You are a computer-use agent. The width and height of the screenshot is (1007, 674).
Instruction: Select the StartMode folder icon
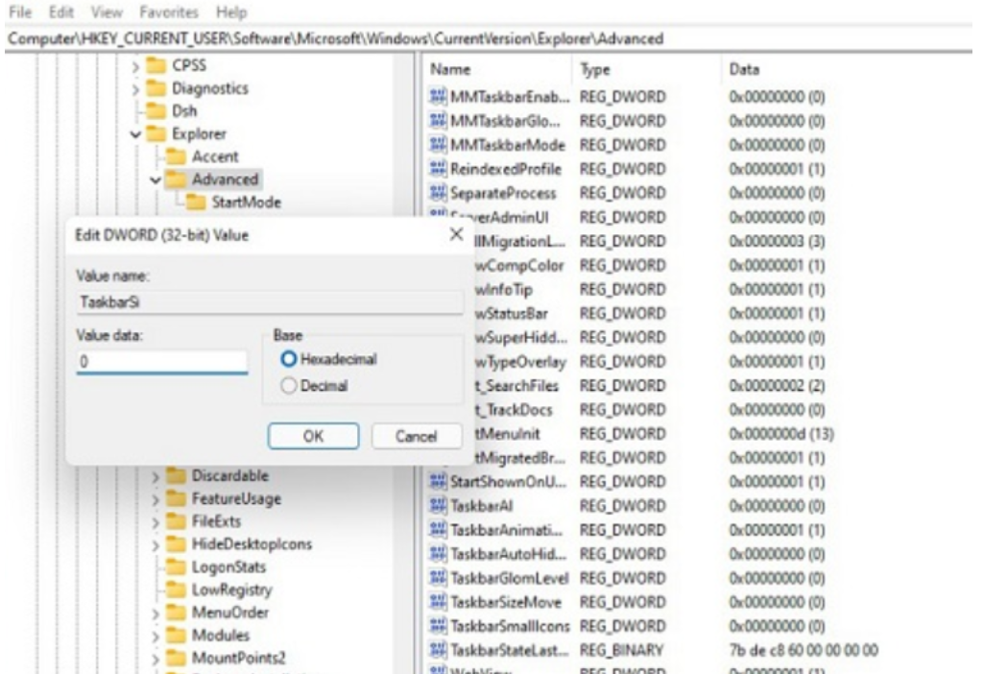[196, 203]
